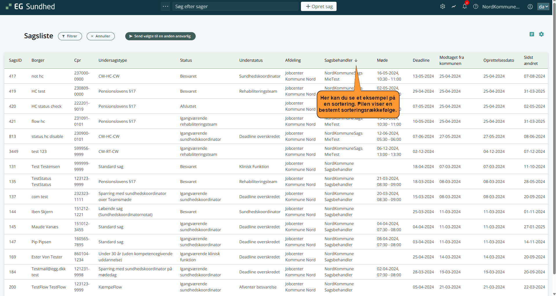The width and height of the screenshot is (556, 296).
Task: Click the vertical page scrollbar
Action: pyautogui.click(x=554, y=138)
